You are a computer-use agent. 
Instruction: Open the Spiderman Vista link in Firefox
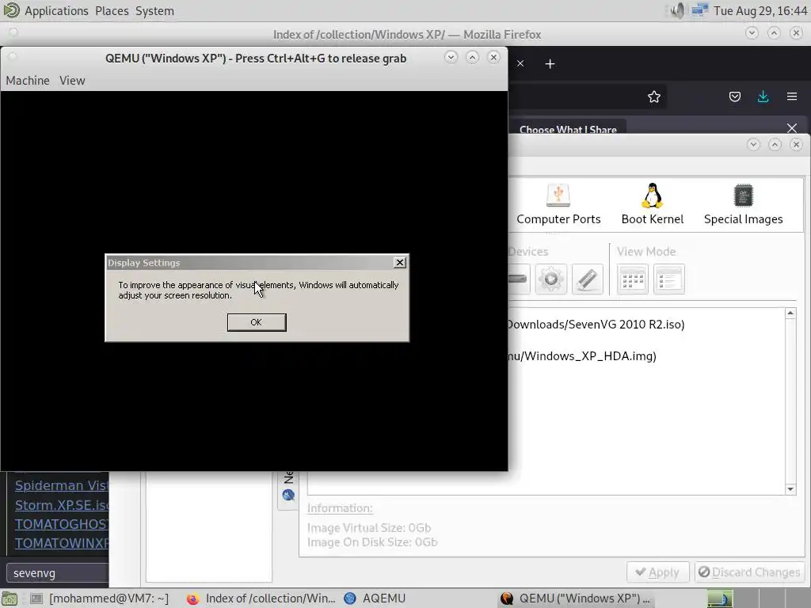62,485
